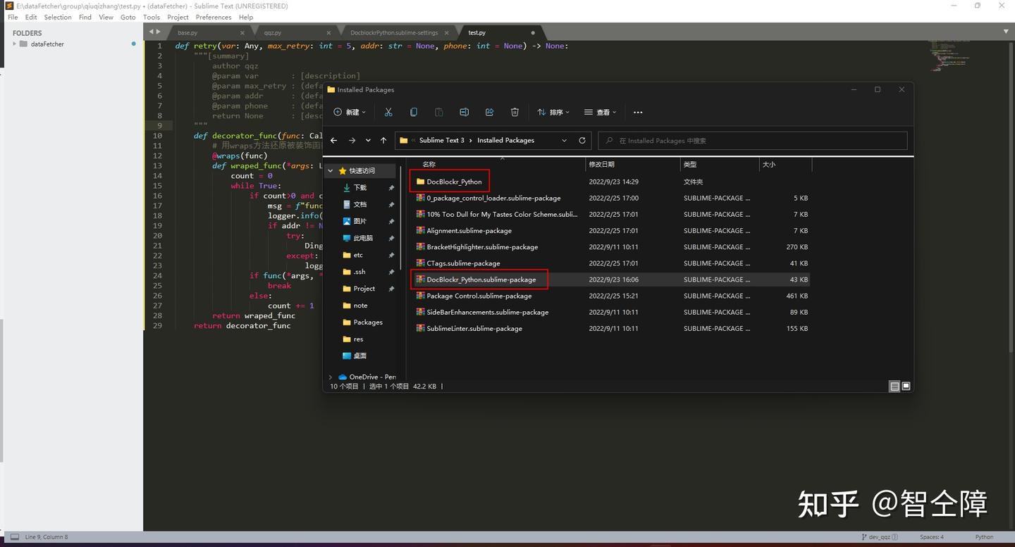Open the 桌面 folder in navigation pane

(359, 356)
